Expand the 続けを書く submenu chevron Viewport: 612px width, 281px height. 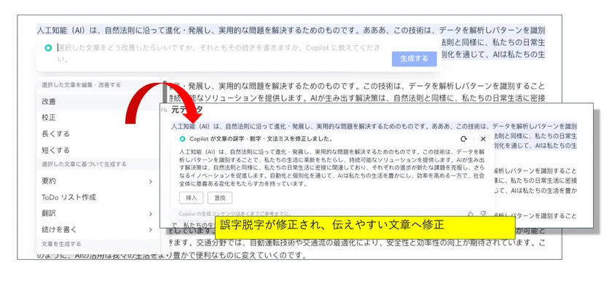point(151,229)
